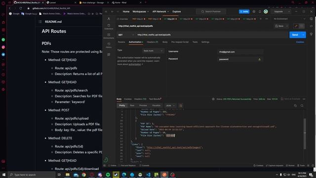Open the Postman icon in taskbar
Viewport: 316px width, 178px height.
(x=164, y=175)
